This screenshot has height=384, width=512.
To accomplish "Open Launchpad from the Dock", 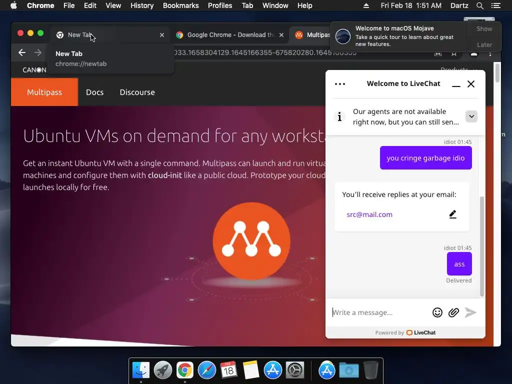I will click(x=163, y=370).
